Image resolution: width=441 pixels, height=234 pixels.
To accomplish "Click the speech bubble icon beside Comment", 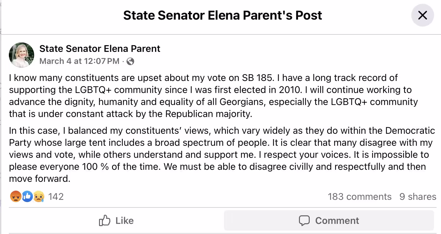I will pos(304,220).
